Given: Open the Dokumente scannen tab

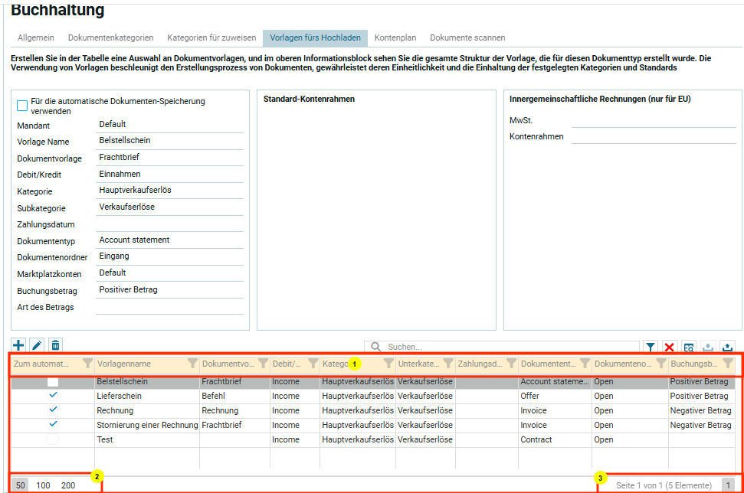Looking at the screenshot, I should tap(467, 38).
